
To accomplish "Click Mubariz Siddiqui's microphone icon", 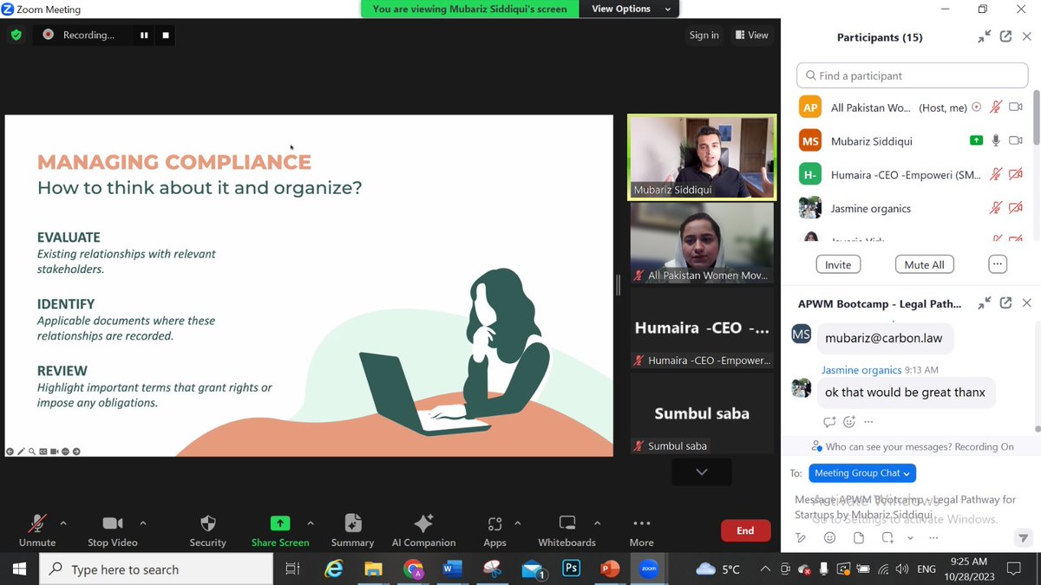I will (996, 140).
